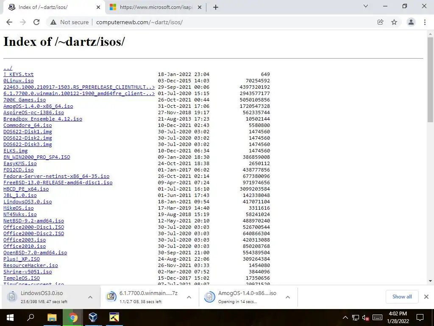Open the notification center icon
Screen dimensions: 434x326
click(420, 318)
